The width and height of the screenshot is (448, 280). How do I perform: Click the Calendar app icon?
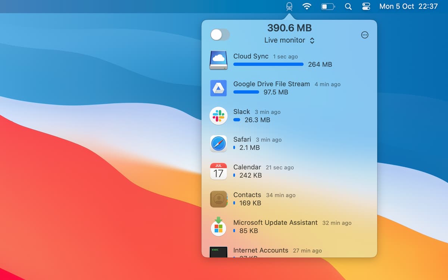[218, 171]
